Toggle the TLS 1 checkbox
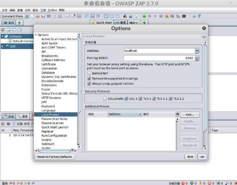237x185 pixels. pos(140,99)
